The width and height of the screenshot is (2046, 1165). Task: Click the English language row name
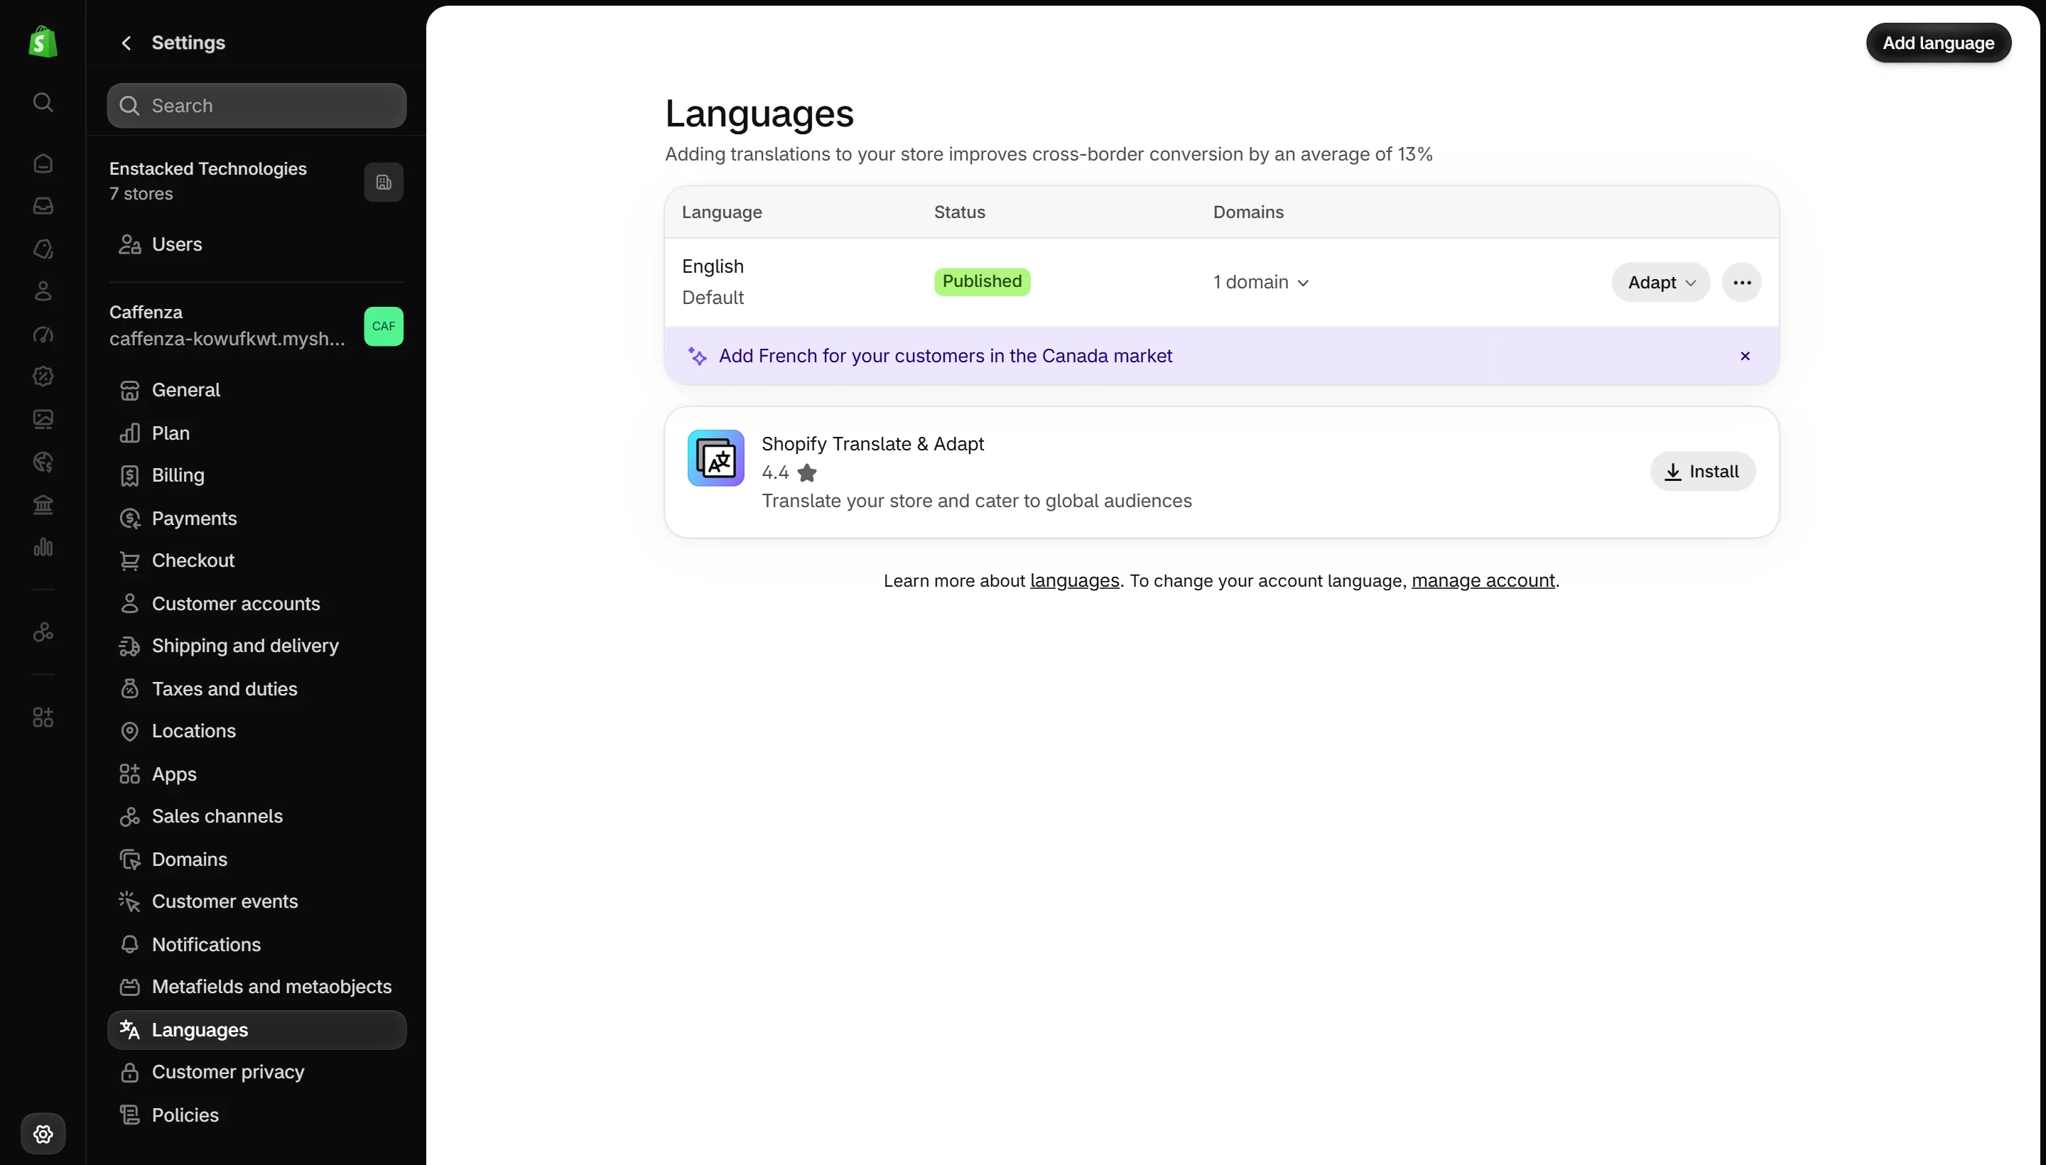click(x=712, y=266)
